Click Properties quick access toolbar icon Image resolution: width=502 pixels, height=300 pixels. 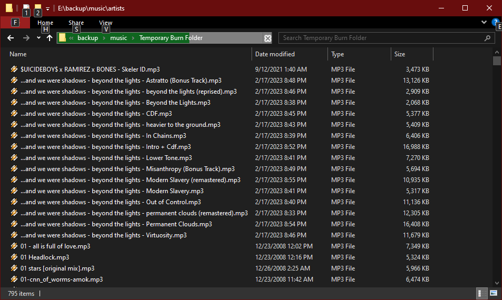click(x=26, y=7)
